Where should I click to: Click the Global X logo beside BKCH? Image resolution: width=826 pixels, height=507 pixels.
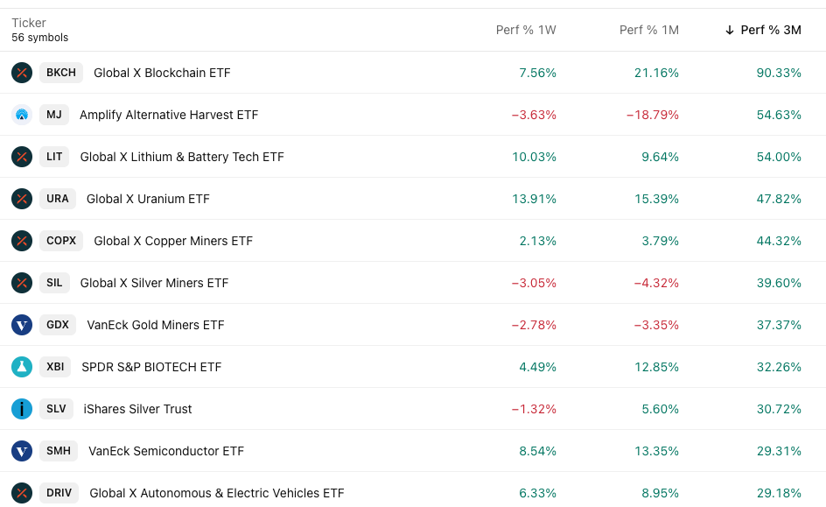pyautogui.click(x=22, y=73)
